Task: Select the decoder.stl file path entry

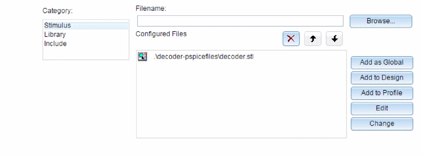Action: coord(204,57)
